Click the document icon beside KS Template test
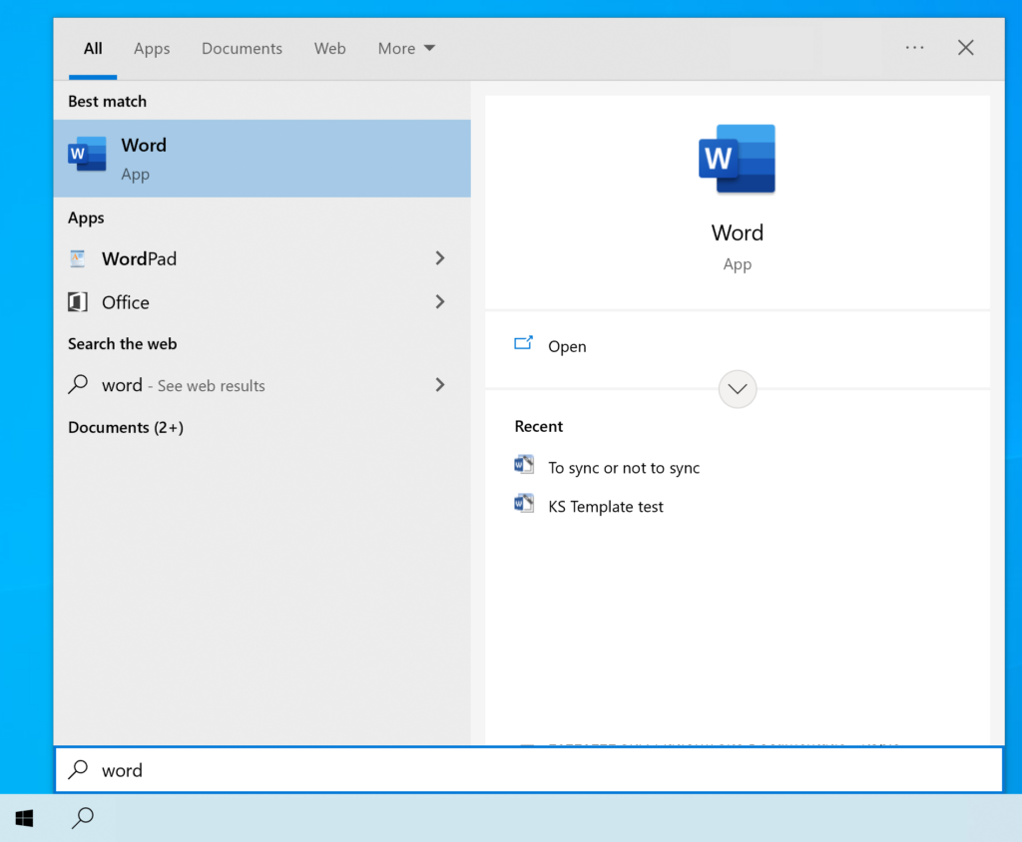Screen dimensions: 1022x842 [x=524, y=504]
